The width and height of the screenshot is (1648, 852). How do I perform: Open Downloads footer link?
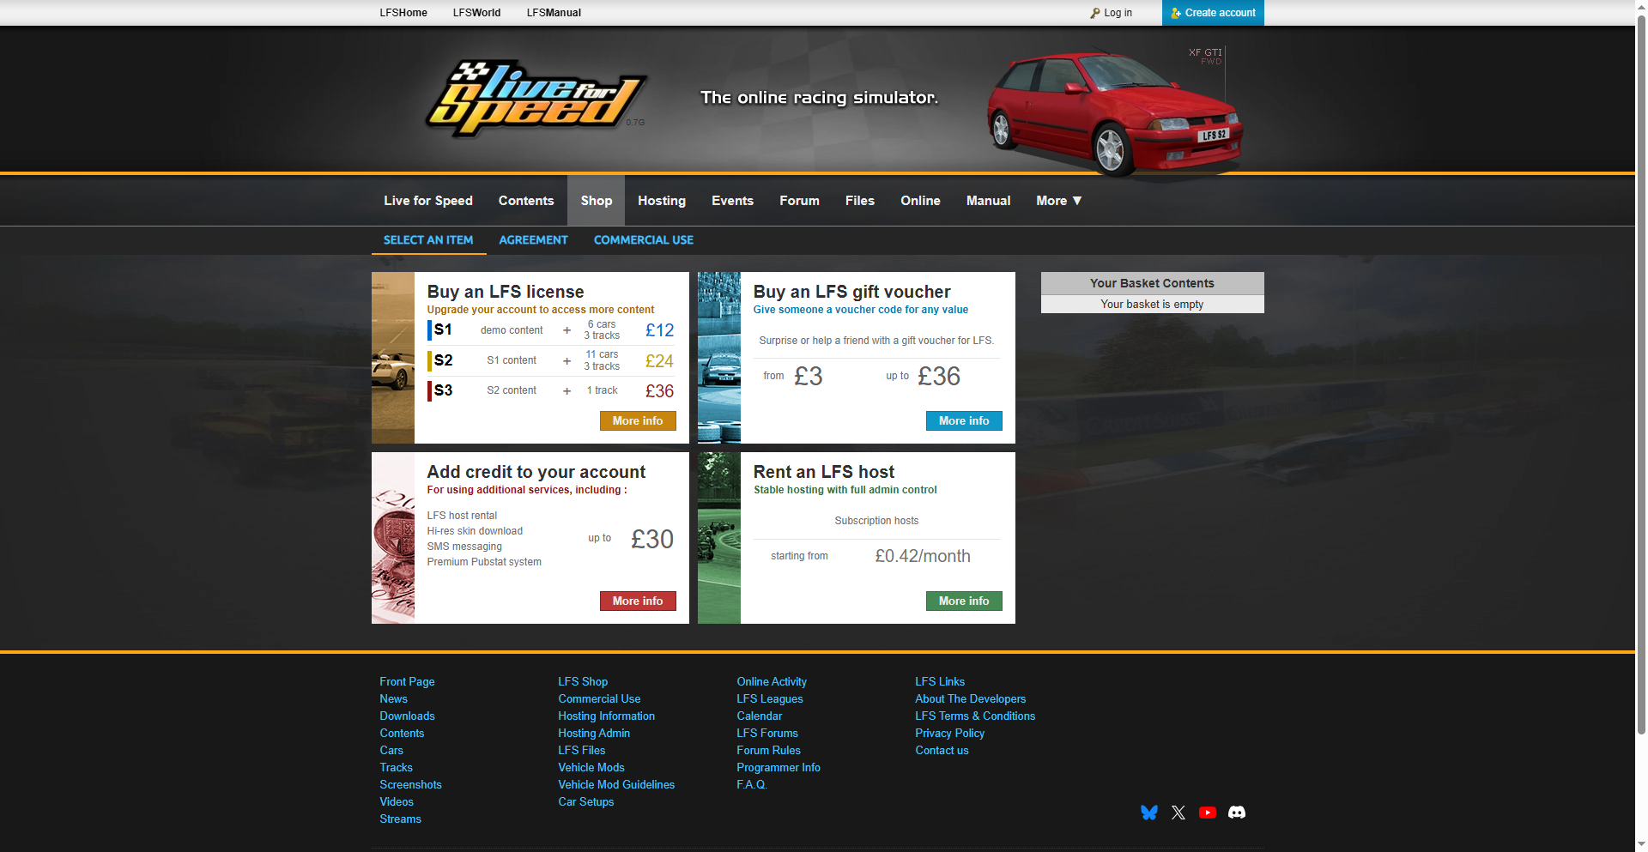point(407,716)
